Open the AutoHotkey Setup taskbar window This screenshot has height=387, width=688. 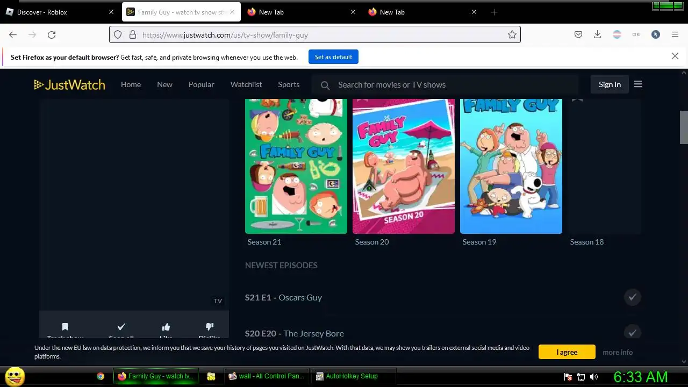pyautogui.click(x=354, y=376)
